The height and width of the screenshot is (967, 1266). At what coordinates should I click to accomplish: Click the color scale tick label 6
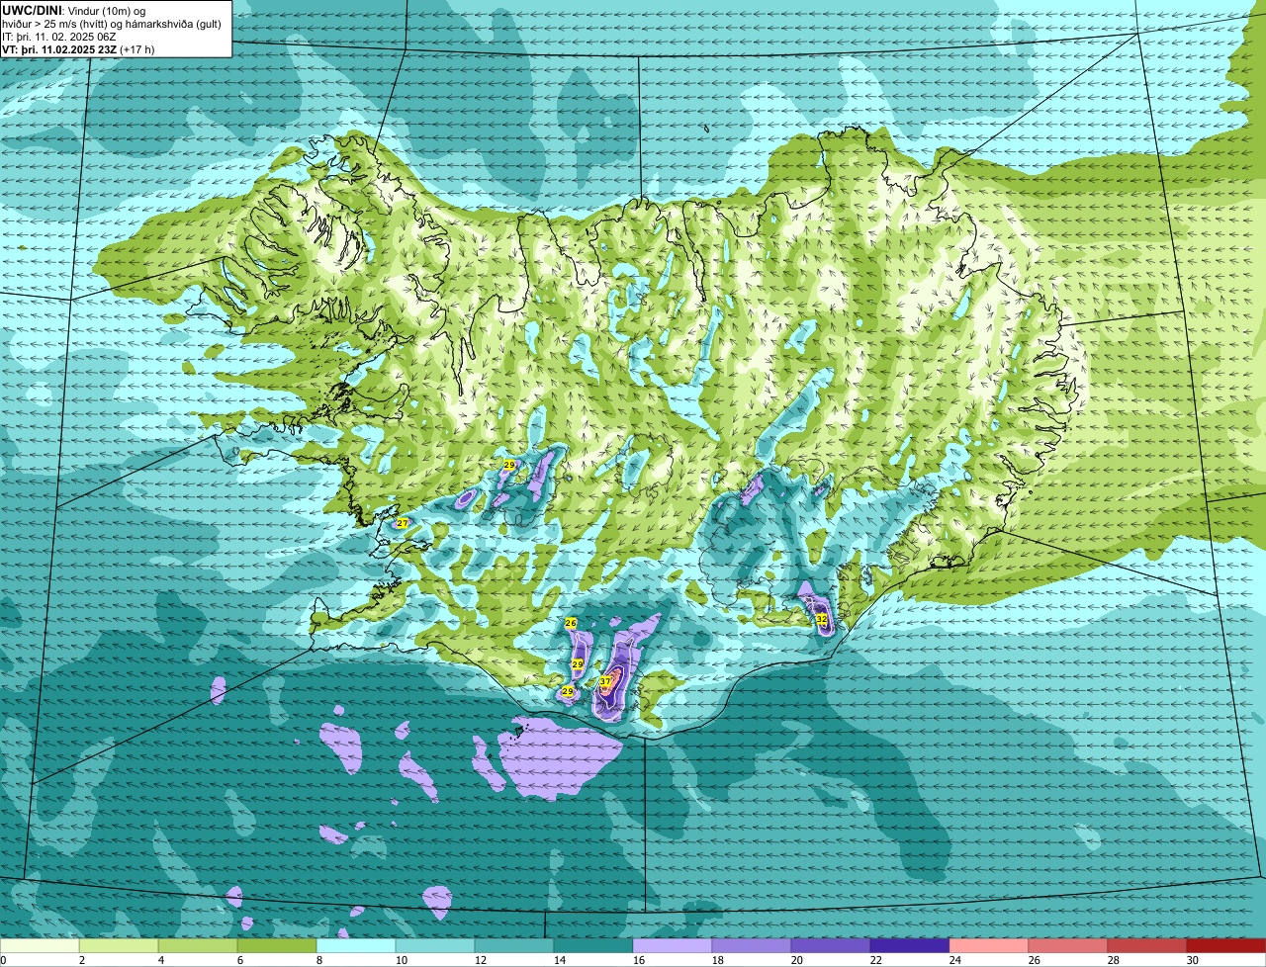pyautogui.click(x=239, y=960)
